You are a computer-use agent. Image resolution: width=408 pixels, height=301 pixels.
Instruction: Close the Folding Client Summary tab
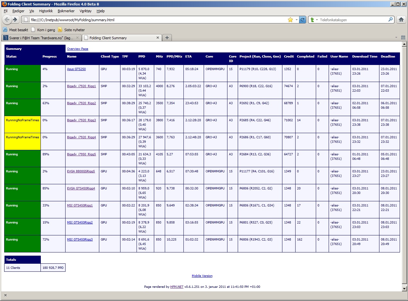[x=158, y=38]
